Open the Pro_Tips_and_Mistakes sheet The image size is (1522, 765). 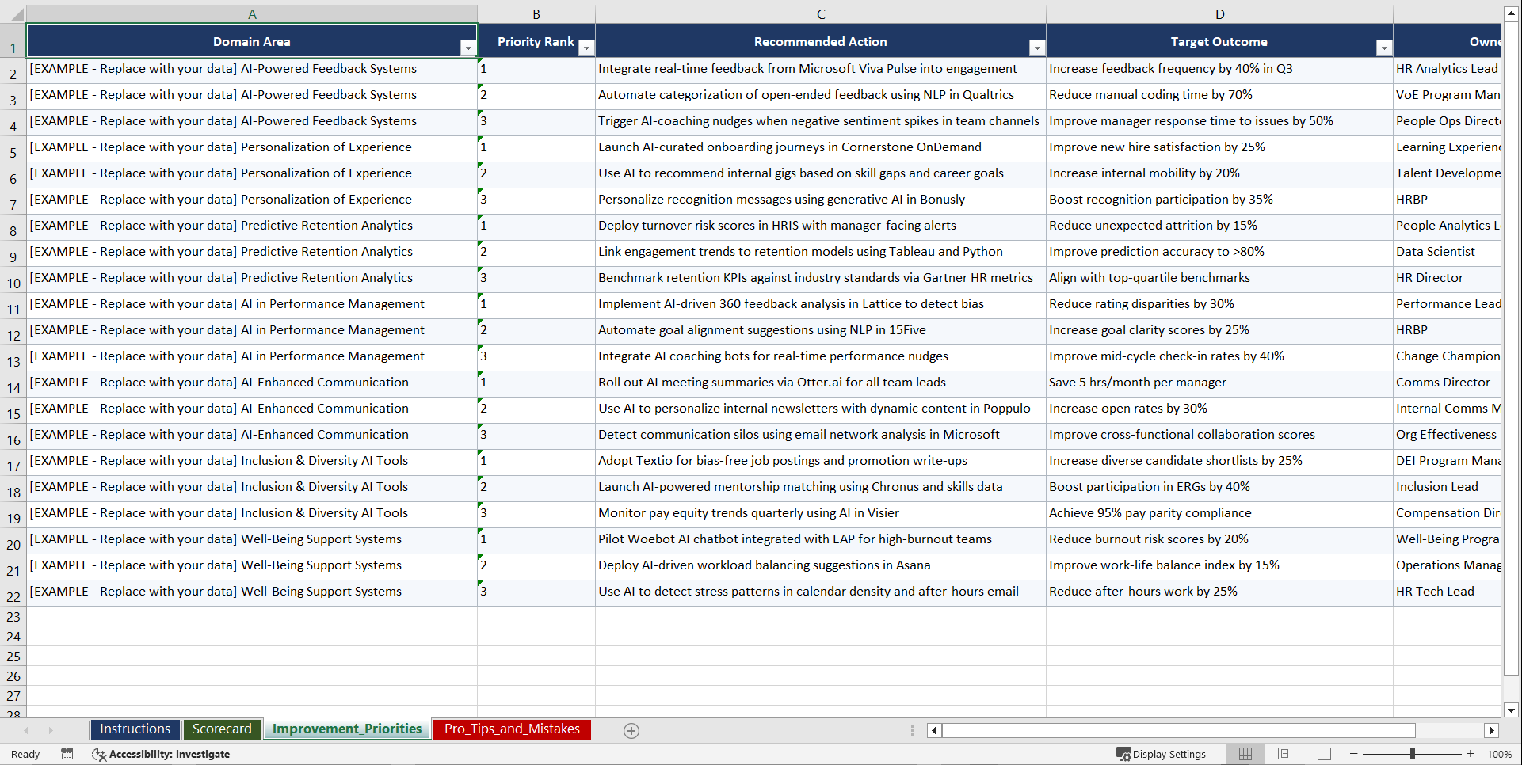pyautogui.click(x=512, y=729)
